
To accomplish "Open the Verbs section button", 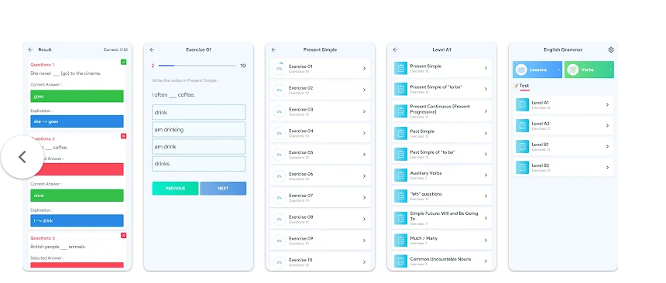I will [x=589, y=70].
